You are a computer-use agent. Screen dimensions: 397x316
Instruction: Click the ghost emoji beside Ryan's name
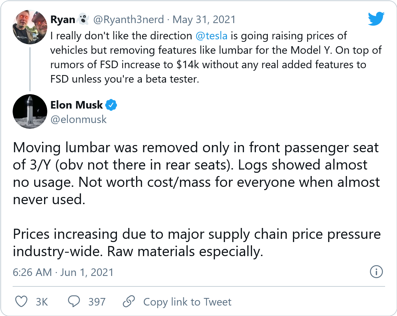[84, 19]
